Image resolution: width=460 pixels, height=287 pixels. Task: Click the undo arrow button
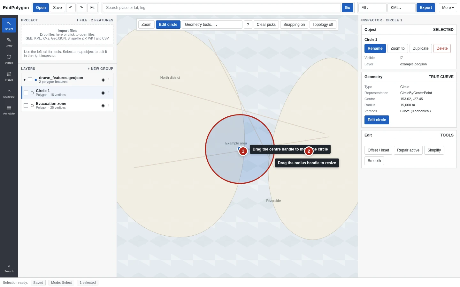click(71, 8)
